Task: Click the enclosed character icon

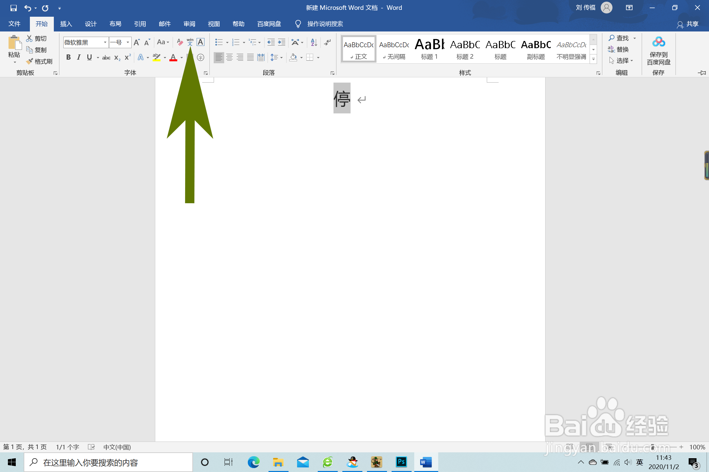Action: 201,58
